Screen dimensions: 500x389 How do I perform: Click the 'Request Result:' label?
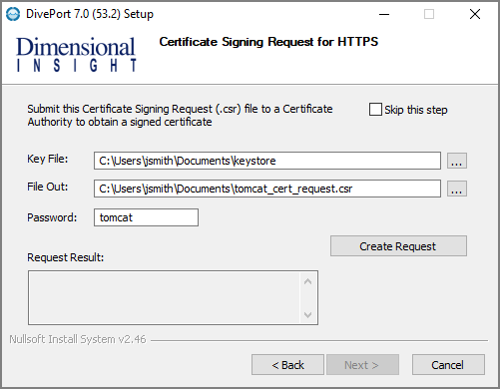[x=66, y=257]
